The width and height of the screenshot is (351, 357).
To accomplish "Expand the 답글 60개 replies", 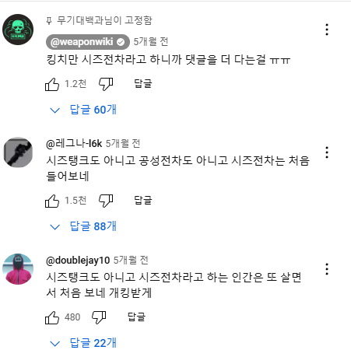I will coord(83,110).
